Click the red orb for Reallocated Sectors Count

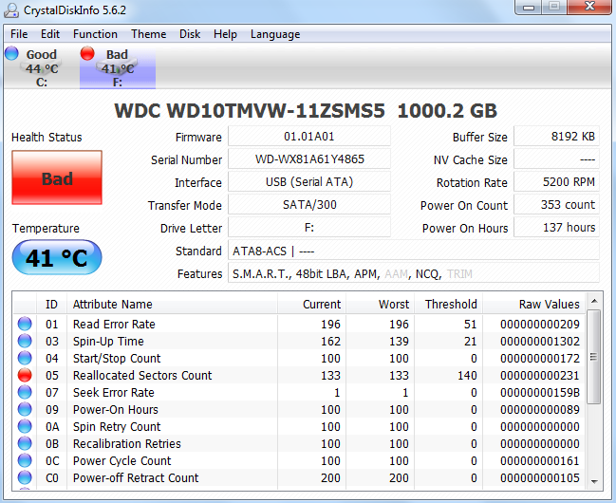point(25,375)
